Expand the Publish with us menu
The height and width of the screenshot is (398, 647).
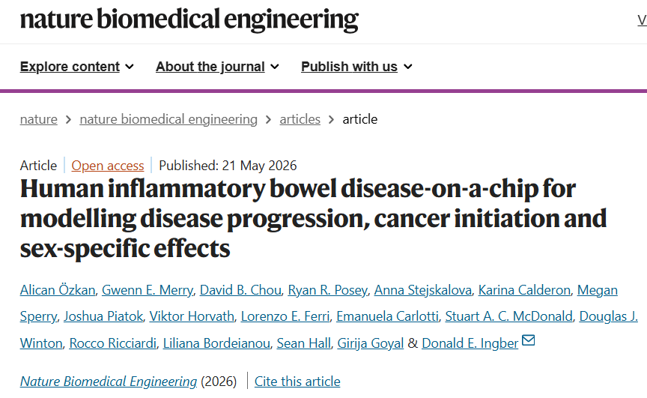click(x=356, y=67)
